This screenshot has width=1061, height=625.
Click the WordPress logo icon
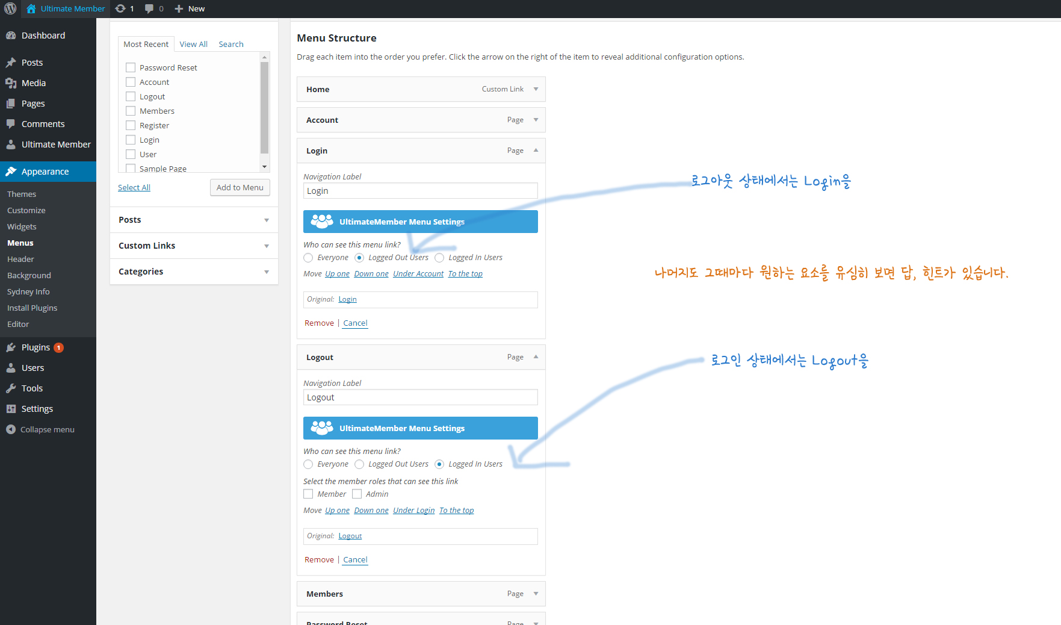10,8
